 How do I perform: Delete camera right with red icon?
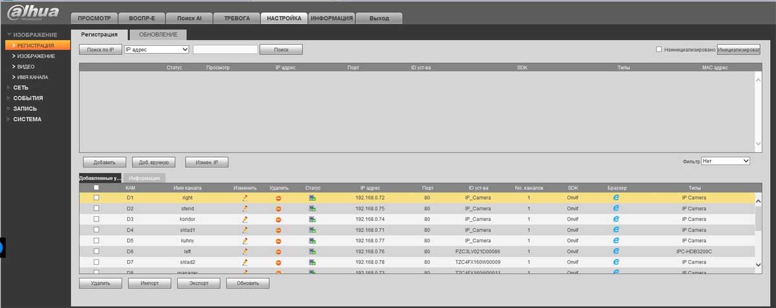point(279,198)
